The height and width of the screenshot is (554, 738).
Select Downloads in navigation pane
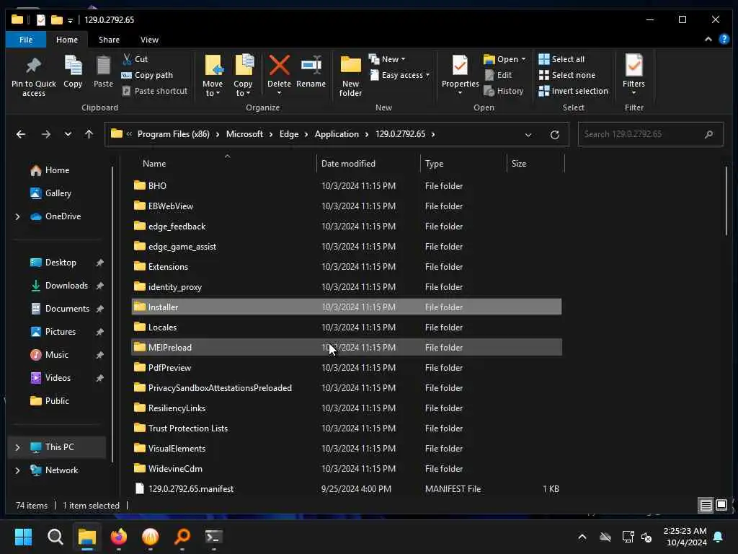click(66, 286)
